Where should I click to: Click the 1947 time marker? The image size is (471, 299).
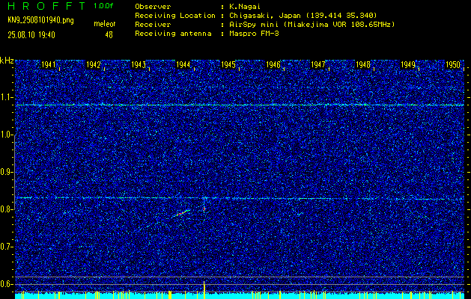coord(318,64)
